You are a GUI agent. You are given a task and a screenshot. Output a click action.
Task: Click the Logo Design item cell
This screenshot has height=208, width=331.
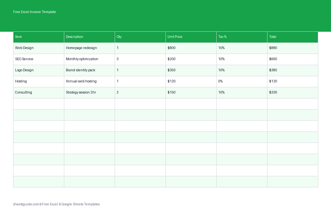38,70
